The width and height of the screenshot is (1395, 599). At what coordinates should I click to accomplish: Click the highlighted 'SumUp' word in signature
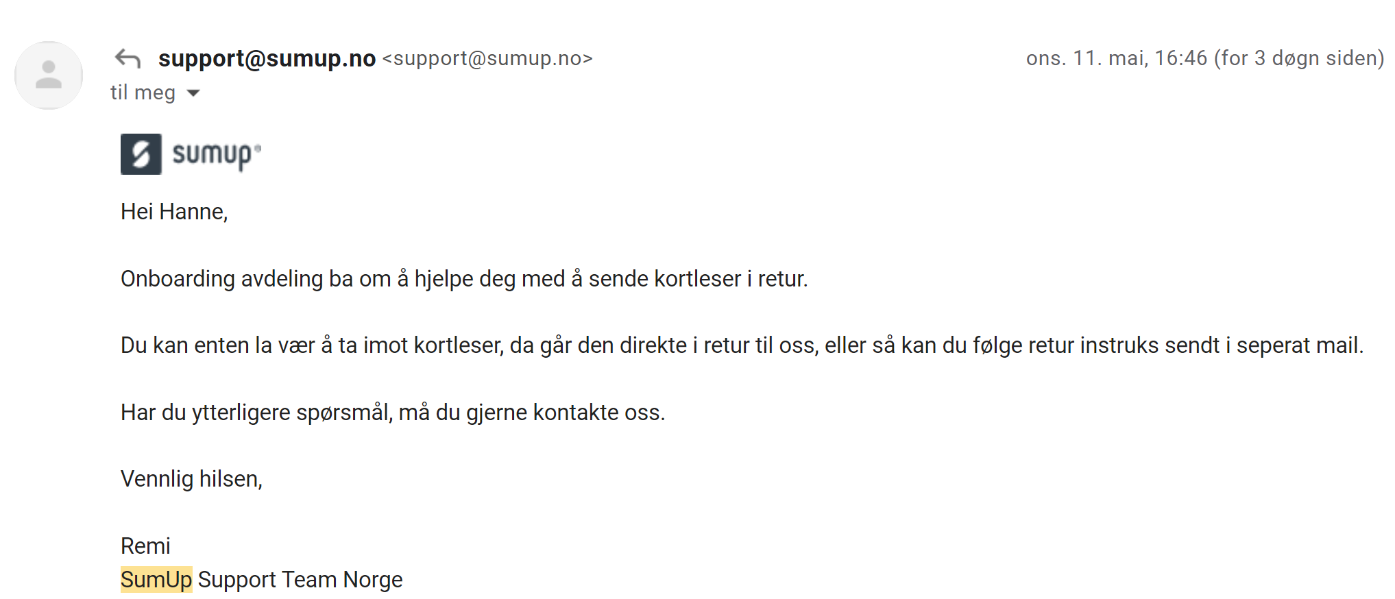[x=156, y=580]
